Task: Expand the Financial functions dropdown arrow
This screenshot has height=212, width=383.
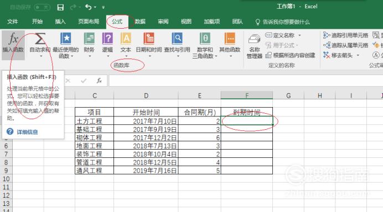Action: tap(90, 56)
